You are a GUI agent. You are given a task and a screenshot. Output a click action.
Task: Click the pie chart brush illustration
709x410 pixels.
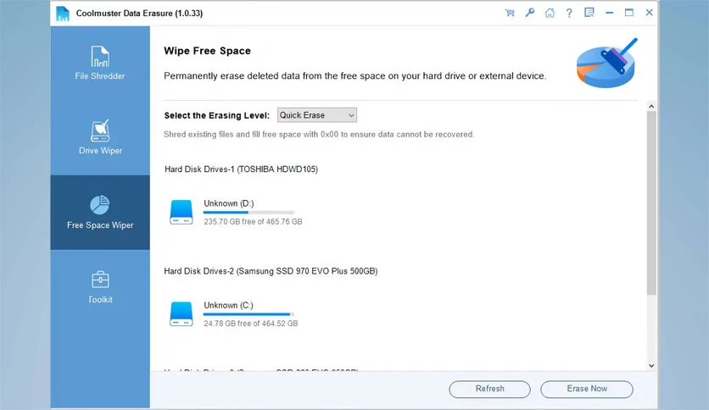click(x=606, y=64)
